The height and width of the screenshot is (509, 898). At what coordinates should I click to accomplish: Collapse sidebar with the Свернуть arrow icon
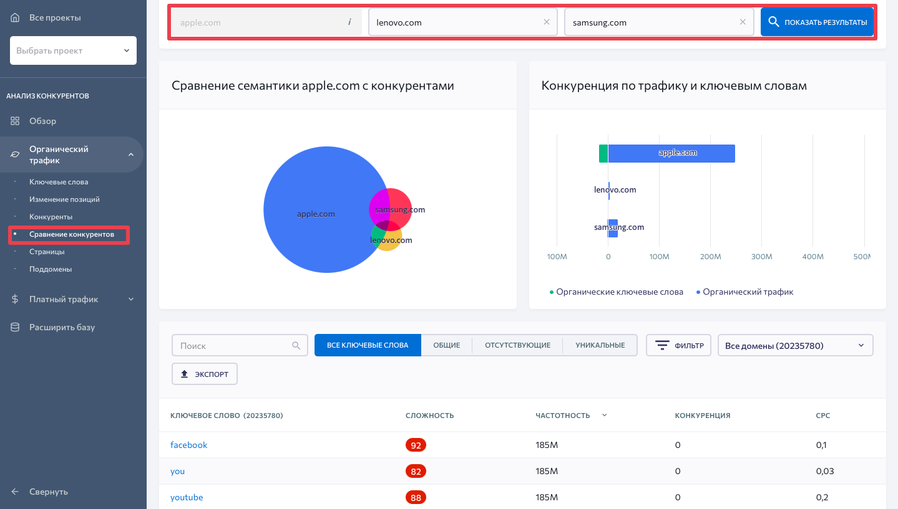15,492
